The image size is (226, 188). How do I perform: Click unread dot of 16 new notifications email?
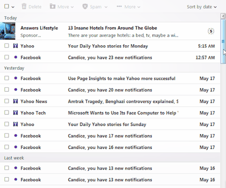16,147
